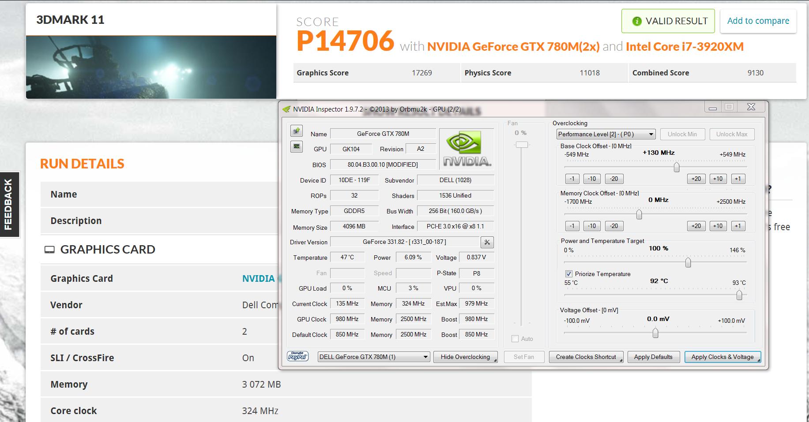Viewport: 809px width, 422px height.
Task: Click the power target slider handle
Action: 688,262
